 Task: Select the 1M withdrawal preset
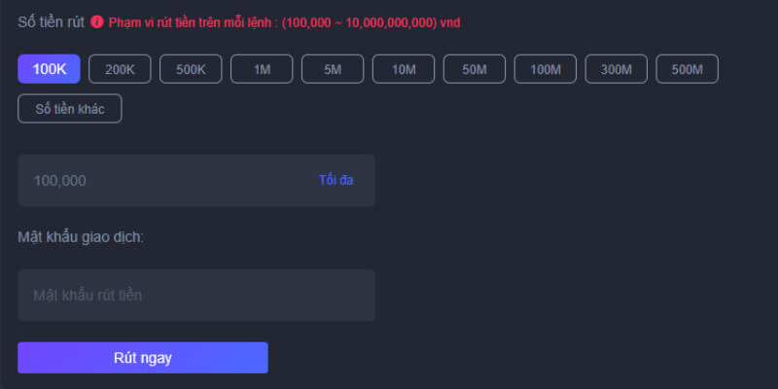click(x=262, y=69)
